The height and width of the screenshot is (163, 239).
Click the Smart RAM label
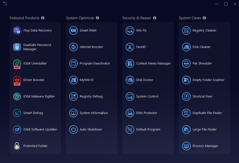[x=88, y=30]
